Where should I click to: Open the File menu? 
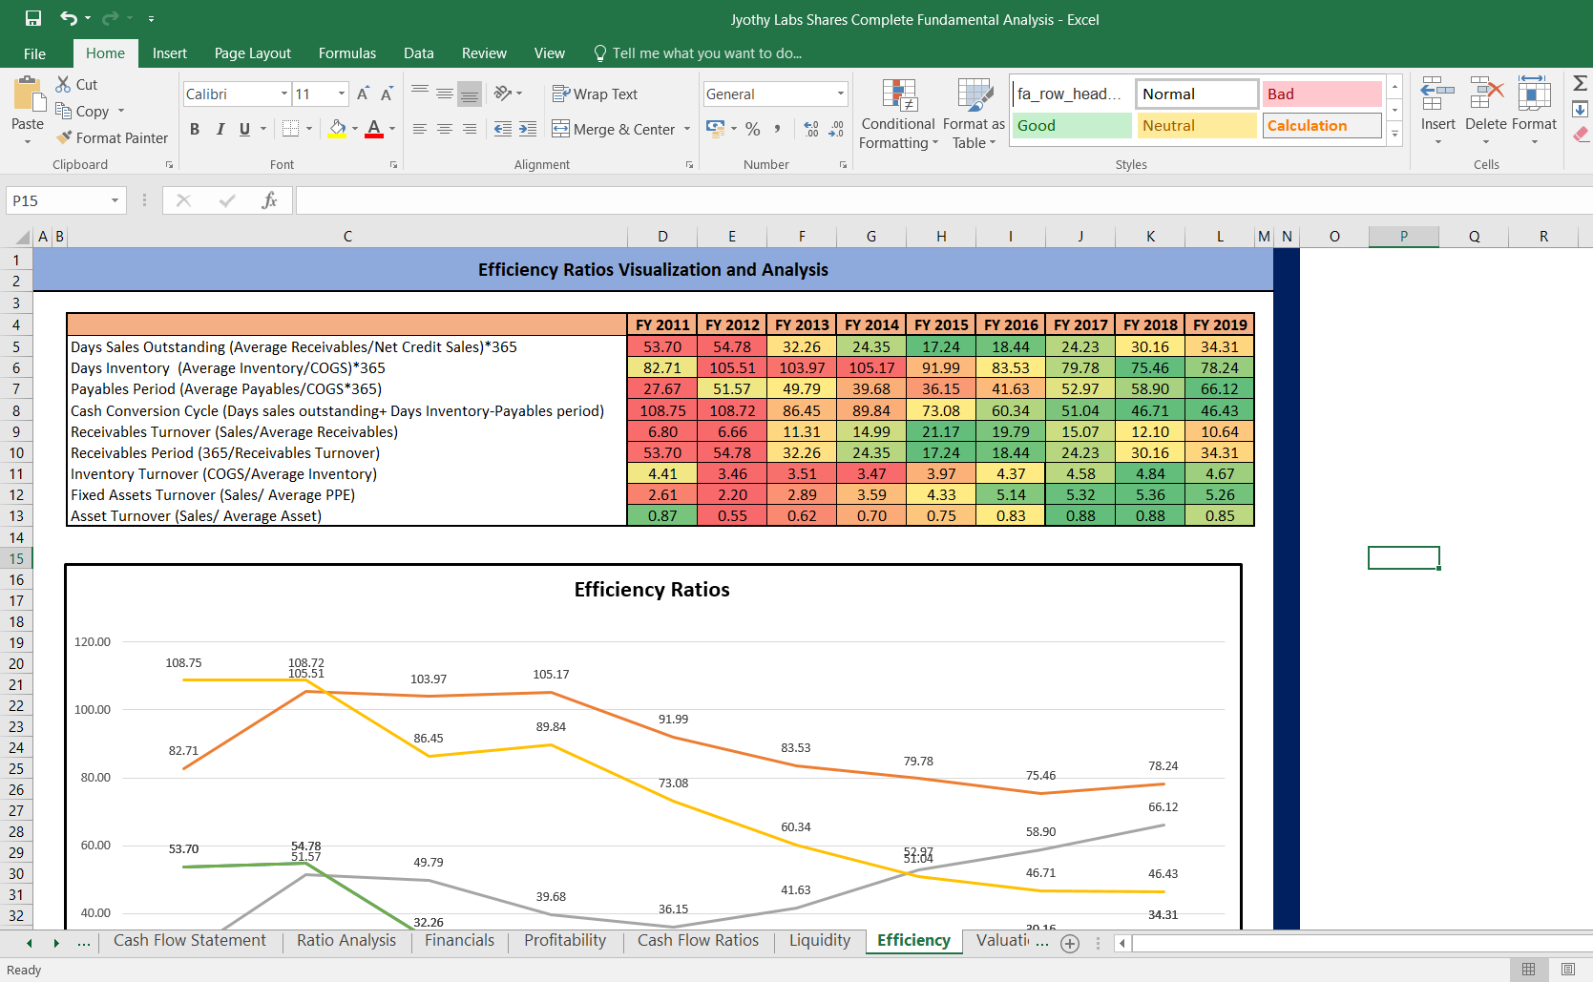pos(35,53)
